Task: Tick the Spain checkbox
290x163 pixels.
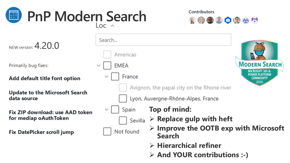Action: click(115, 110)
